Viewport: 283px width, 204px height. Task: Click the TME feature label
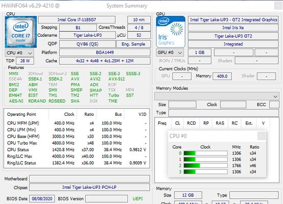pyautogui.click(x=113, y=101)
